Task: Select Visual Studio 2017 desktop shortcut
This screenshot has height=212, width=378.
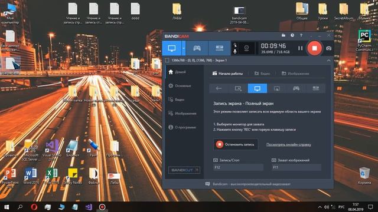Action: (x=52, y=150)
